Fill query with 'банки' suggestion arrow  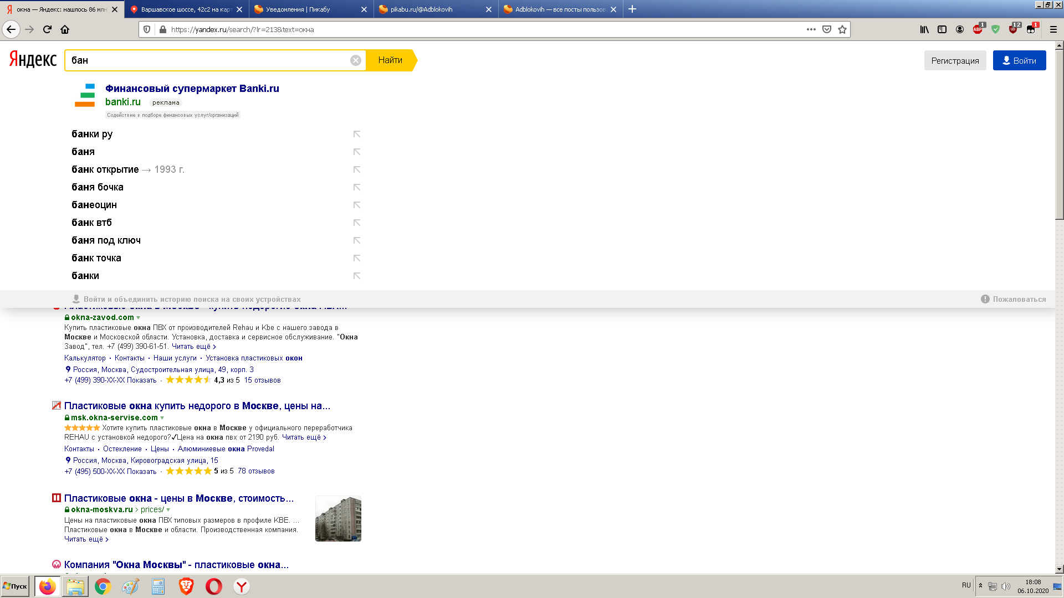[357, 276]
